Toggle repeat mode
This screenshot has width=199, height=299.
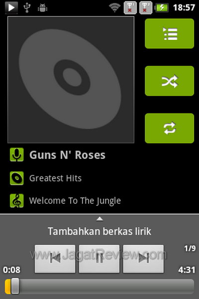coord(169,128)
